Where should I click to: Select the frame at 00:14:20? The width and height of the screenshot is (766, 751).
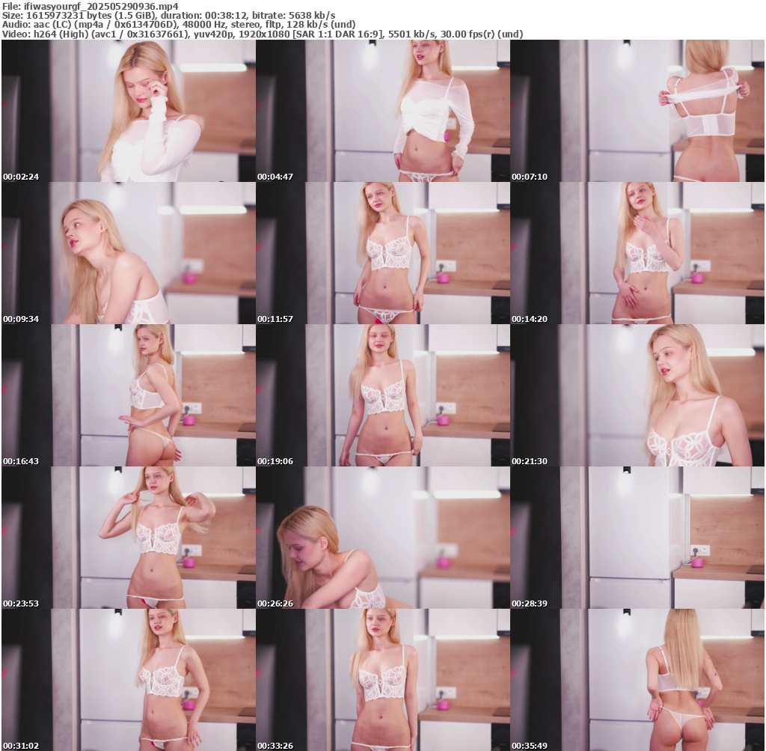point(637,253)
